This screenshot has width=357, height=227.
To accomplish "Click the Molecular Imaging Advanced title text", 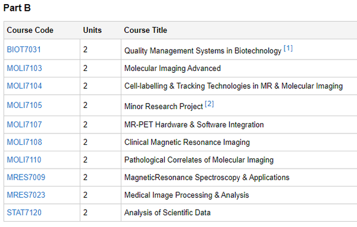I will [x=173, y=68].
